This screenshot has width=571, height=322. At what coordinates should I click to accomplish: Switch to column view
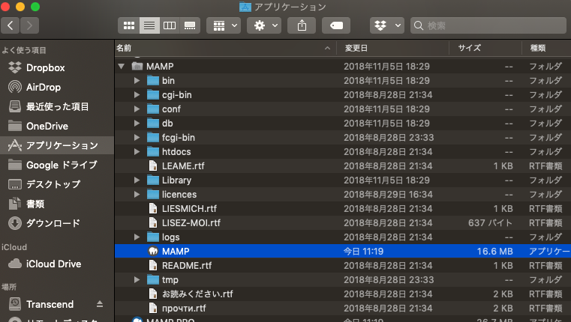tap(170, 25)
